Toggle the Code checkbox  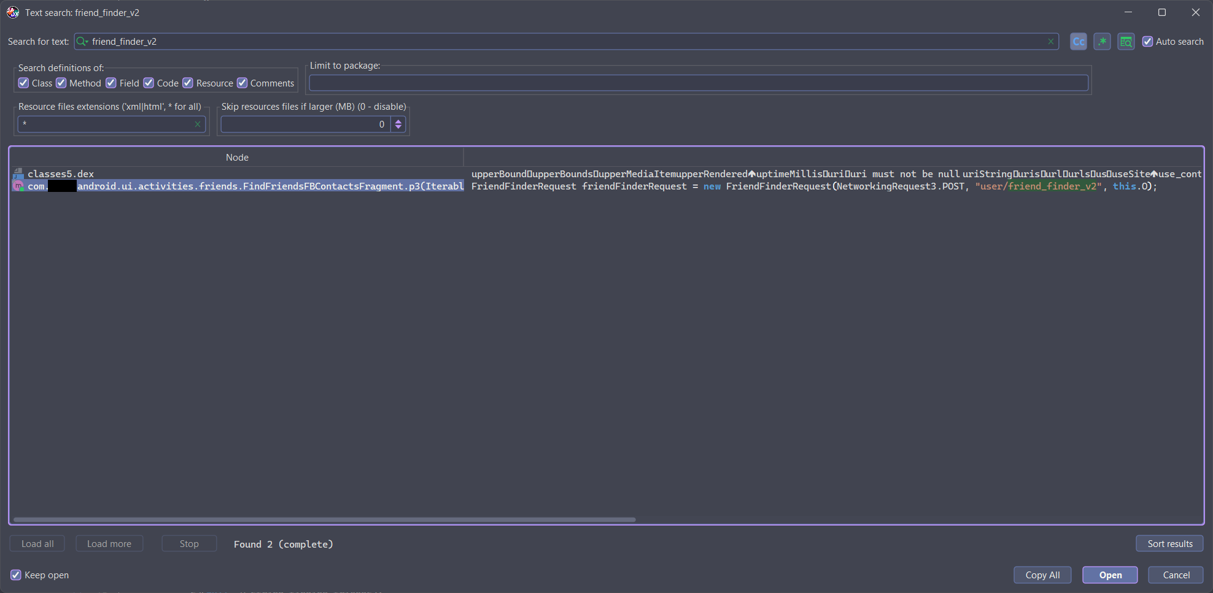click(149, 83)
